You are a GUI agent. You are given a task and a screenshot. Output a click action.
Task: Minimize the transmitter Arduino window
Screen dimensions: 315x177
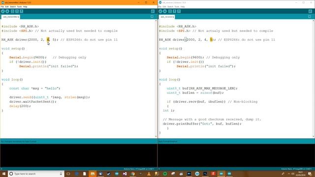[138, 2]
